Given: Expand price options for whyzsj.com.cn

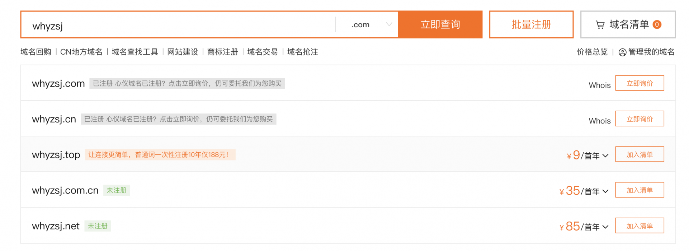Looking at the screenshot, I should 605,191.
